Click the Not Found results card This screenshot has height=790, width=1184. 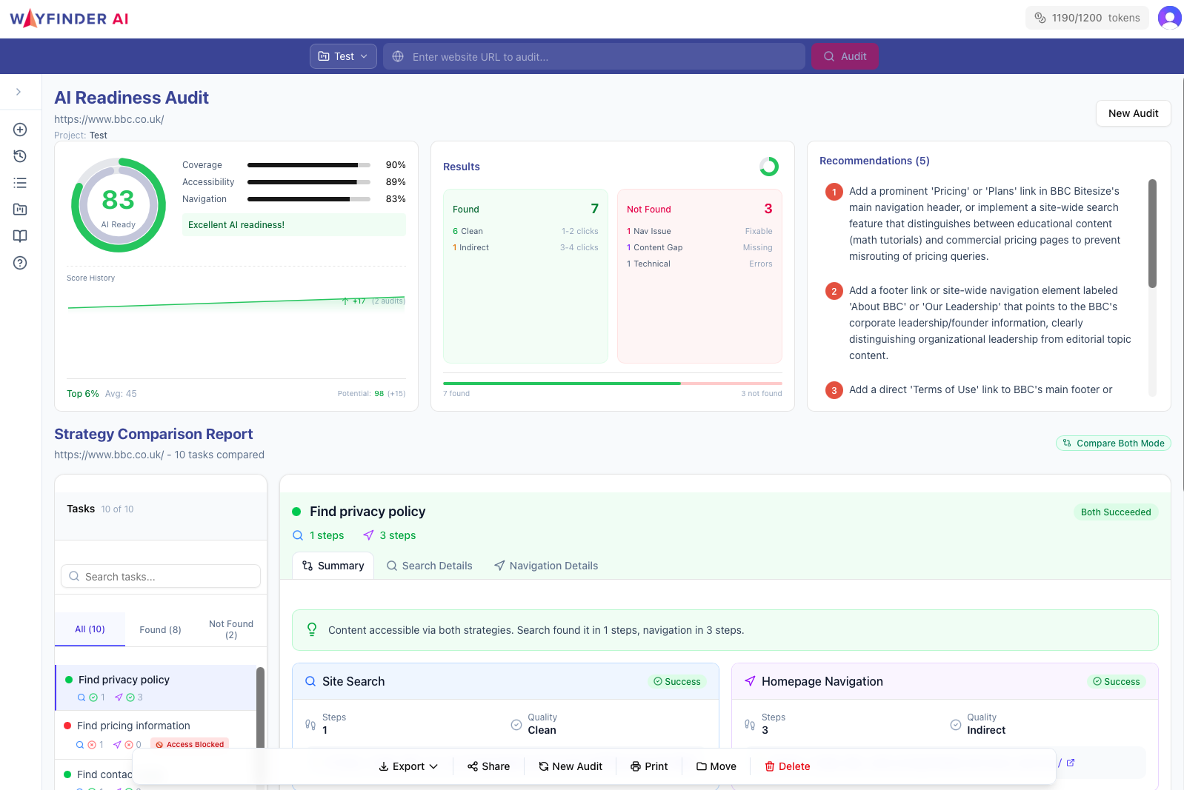point(699,276)
